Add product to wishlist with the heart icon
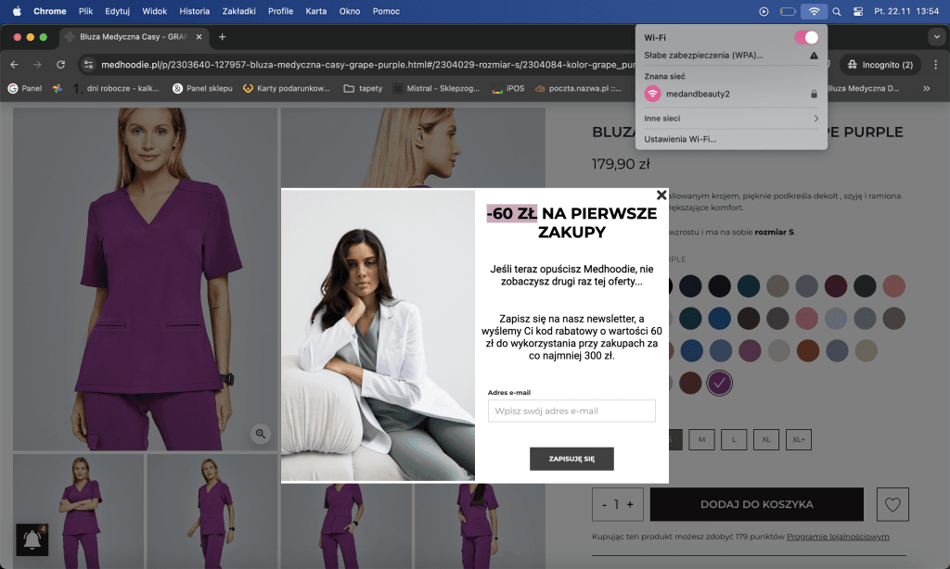 892,504
